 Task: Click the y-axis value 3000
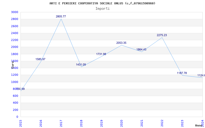(x=15, y=12)
